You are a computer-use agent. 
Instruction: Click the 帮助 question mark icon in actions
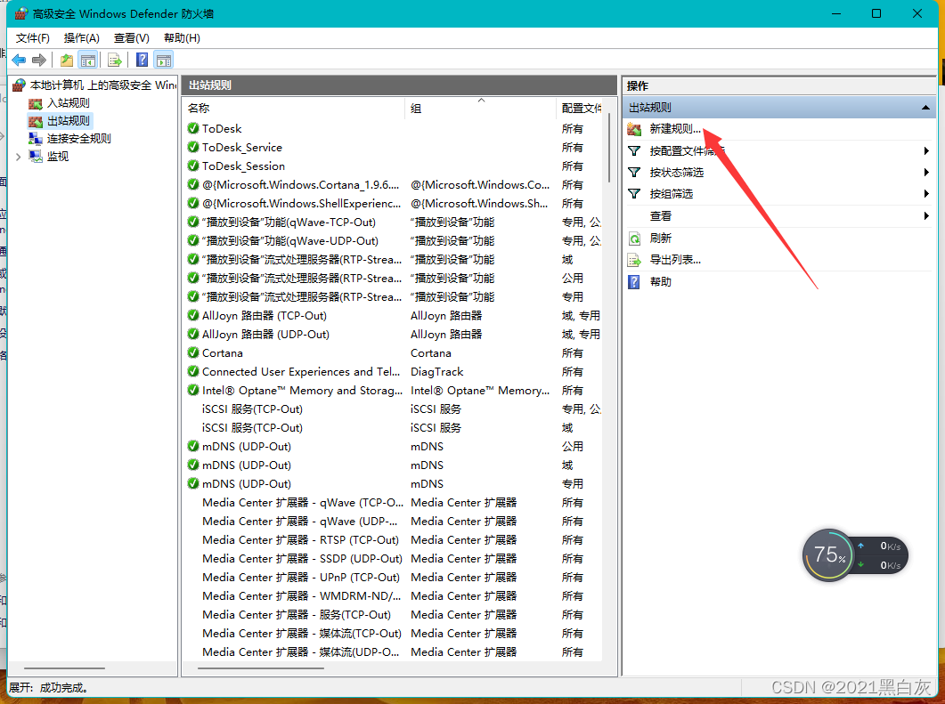(634, 282)
